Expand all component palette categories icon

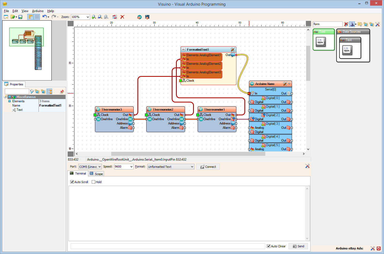pos(366,24)
